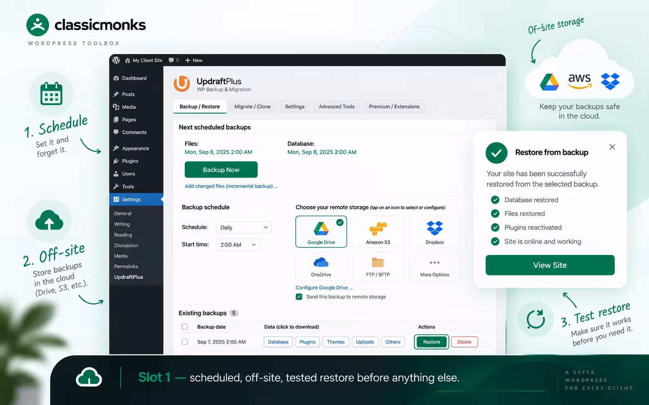
Task: Delete the Sep 7, 2025 backup
Action: tap(464, 342)
